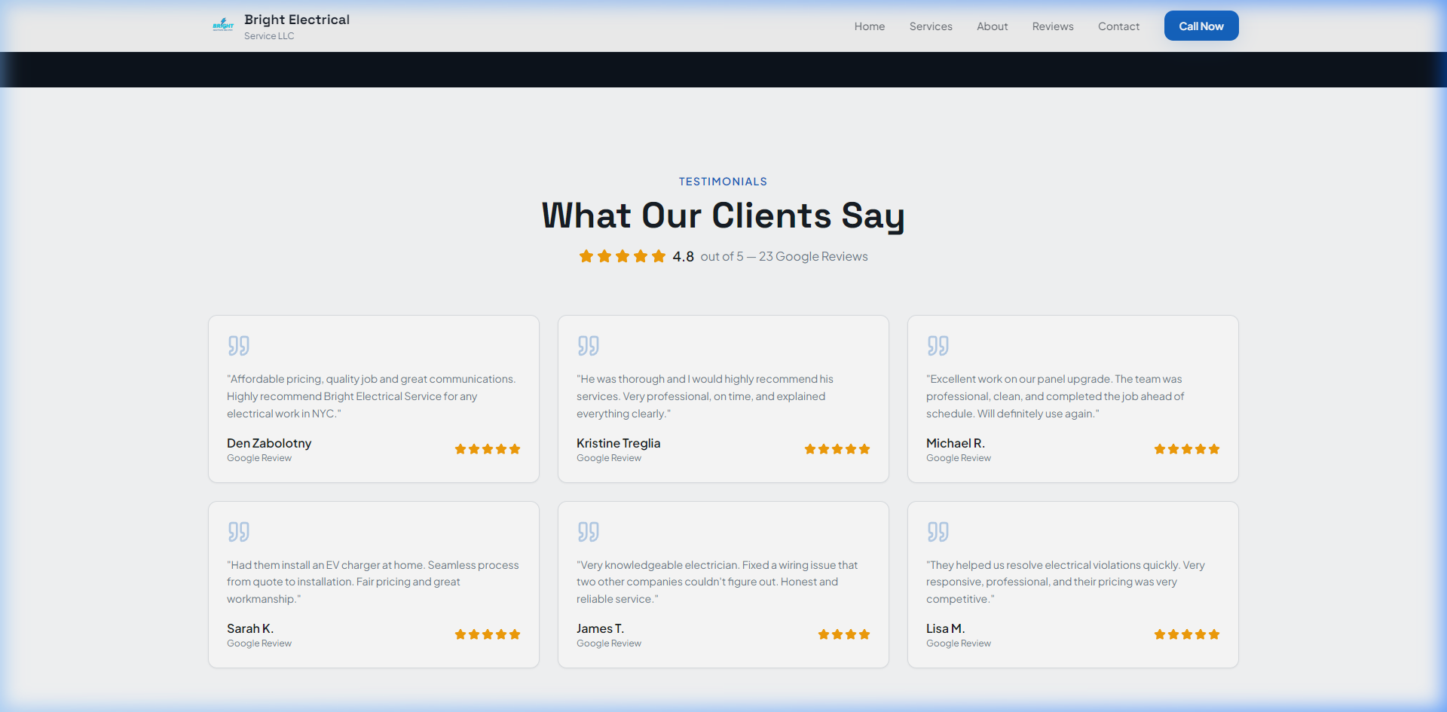
Task: Click the star rating beside 4.8 score
Action: (x=622, y=257)
